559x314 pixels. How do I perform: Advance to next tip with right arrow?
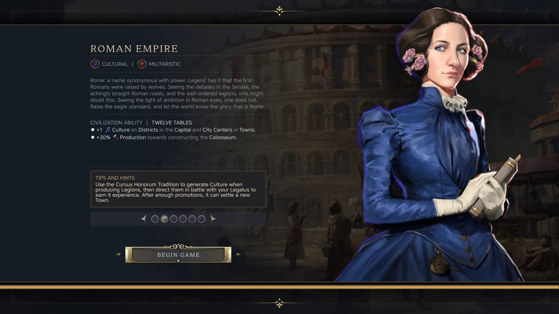click(x=213, y=219)
